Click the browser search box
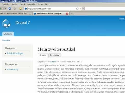 pos(105,9)
